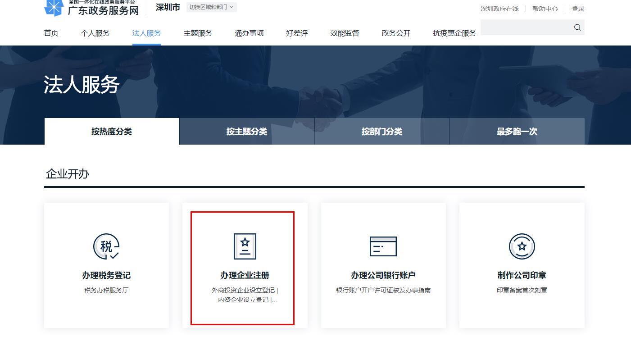Open the 办理企业注册 title
This screenshot has width=631, height=337.
pyautogui.click(x=245, y=275)
